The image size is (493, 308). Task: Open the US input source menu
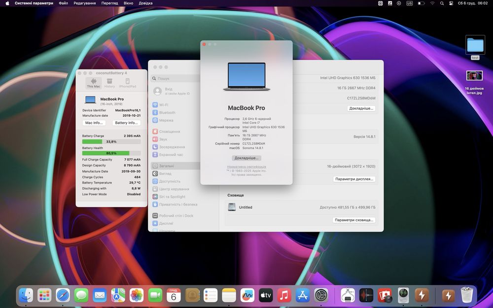pyautogui.click(x=409, y=3)
